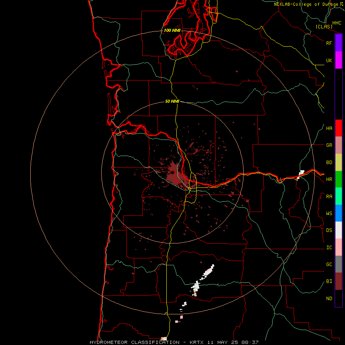This screenshot has width=345, height=345.
Task: Click the blue WS legend swatch
Action: click(338, 213)
